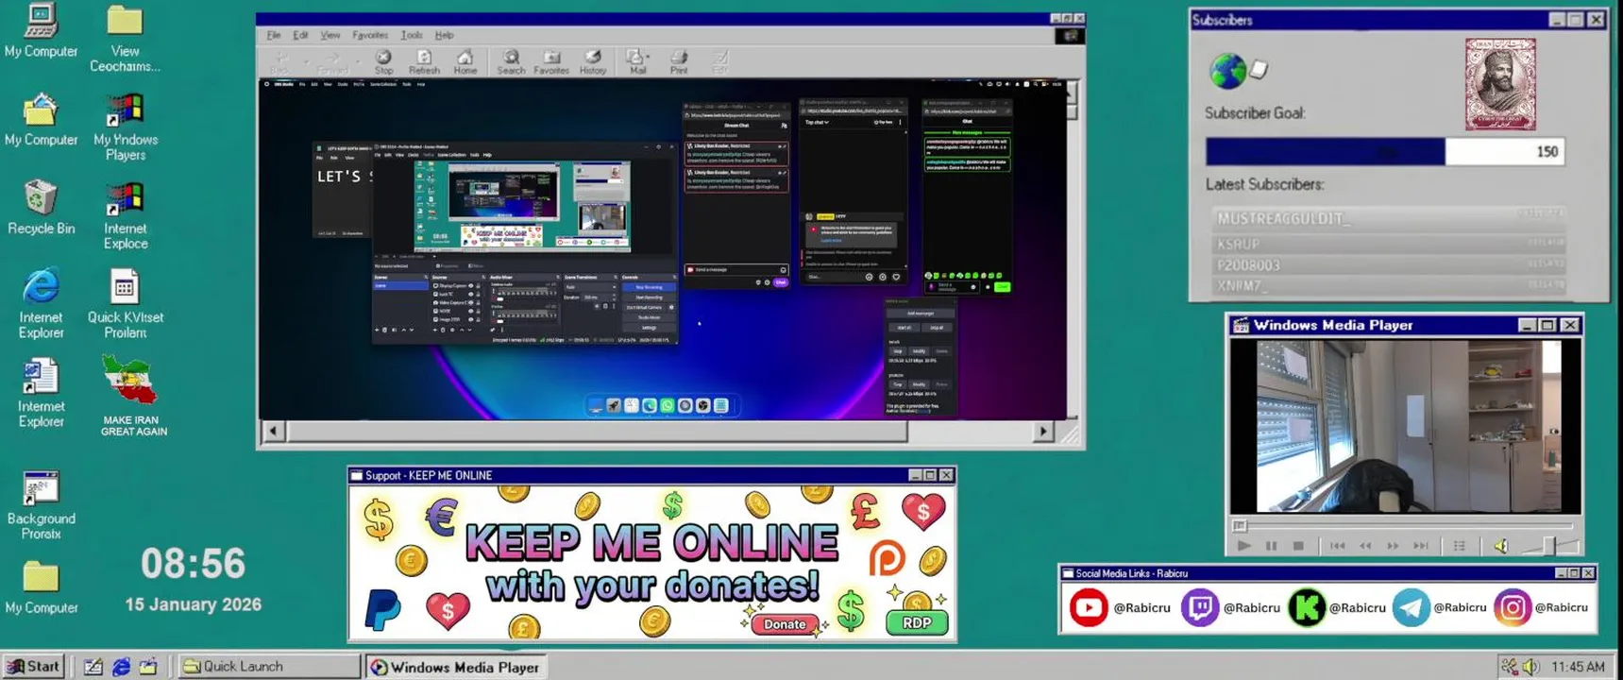Open the Recycle Bin
Image resolution: width=1623 pixels, height=680 pixels.
click(x=41, y=208)
